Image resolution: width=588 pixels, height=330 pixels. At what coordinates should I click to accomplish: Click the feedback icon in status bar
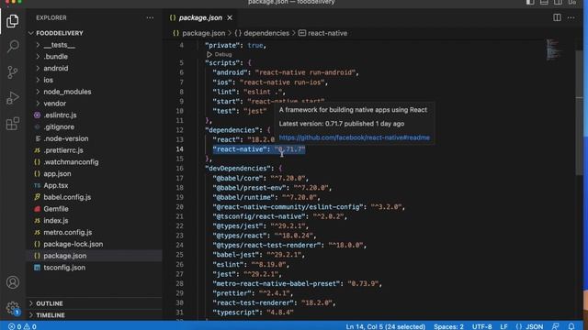pos(555,326)
